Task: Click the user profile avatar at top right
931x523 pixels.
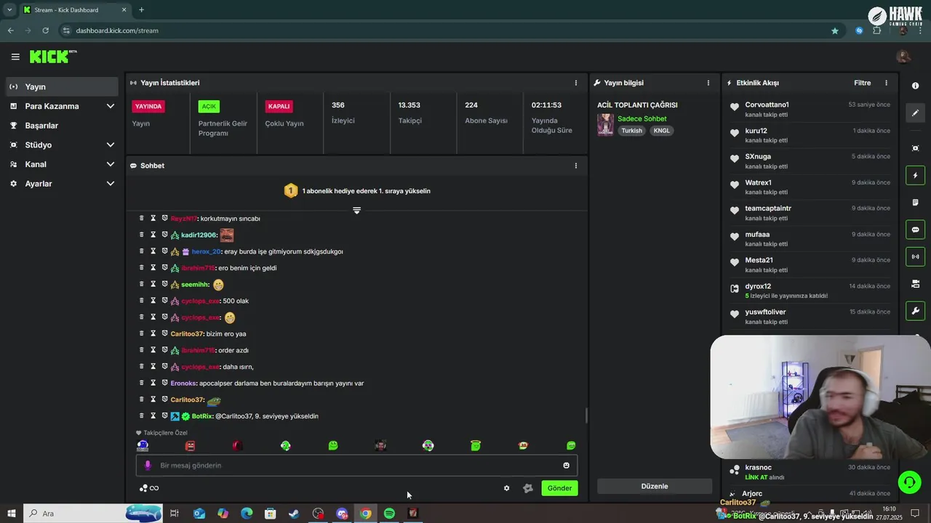Action: coord(903,57)
